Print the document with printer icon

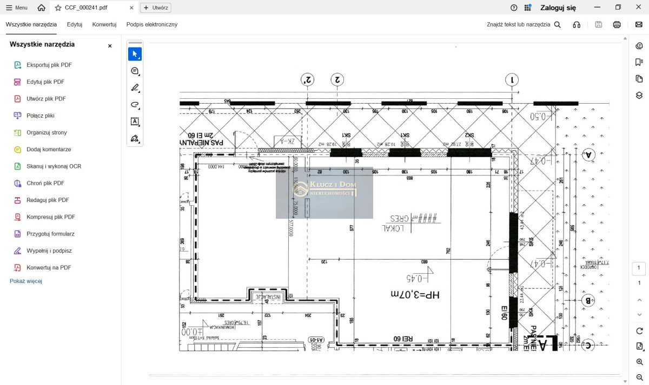617,24
